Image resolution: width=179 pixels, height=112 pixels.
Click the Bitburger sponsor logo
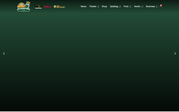pos(59,7)
